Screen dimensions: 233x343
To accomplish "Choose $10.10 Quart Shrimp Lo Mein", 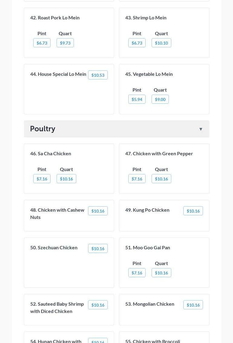I will (161, 43).
